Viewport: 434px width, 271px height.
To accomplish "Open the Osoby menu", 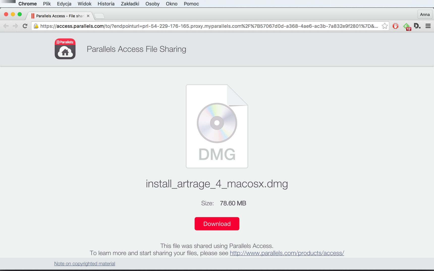I will [152, 4].
